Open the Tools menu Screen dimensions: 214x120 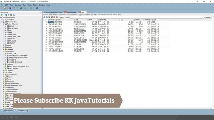coord(35,5)
